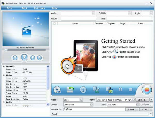Select the Bit Rate Max value 2500
The width and height of the screenshot is (155, 118).
click(x=34, y=87)
